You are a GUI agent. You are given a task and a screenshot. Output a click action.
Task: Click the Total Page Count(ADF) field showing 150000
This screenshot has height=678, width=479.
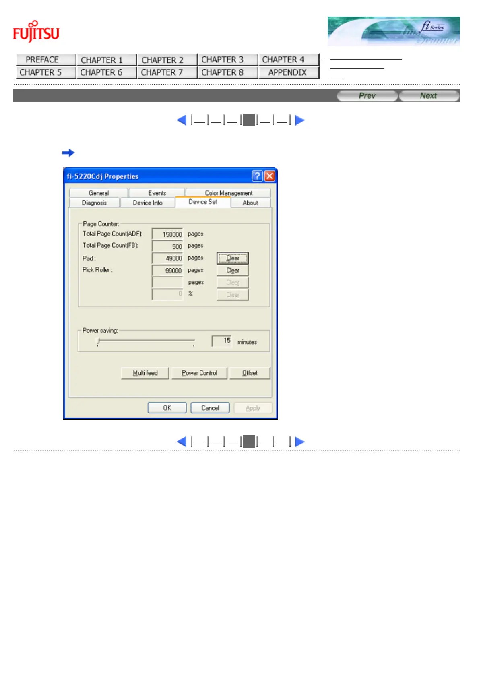tap(167, 234)
